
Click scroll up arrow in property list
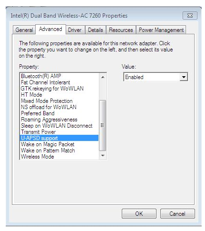click(x=103, y=77)
